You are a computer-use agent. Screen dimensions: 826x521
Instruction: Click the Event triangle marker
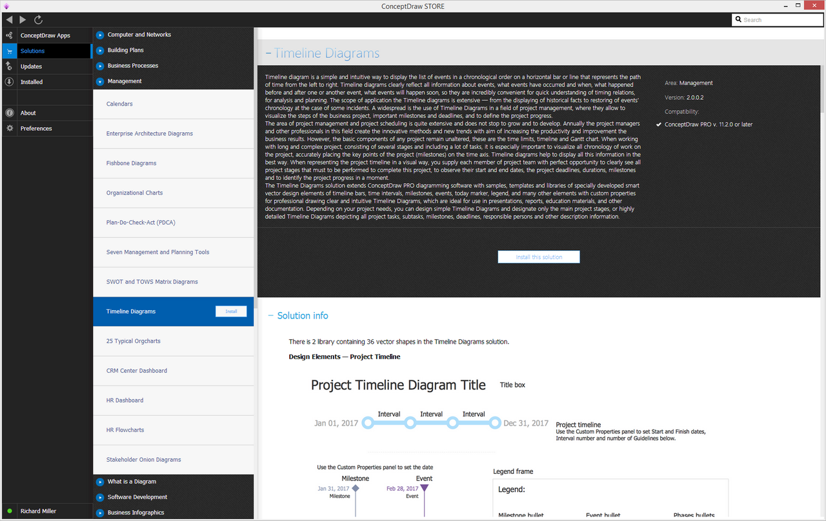click(x=425, y=488)
